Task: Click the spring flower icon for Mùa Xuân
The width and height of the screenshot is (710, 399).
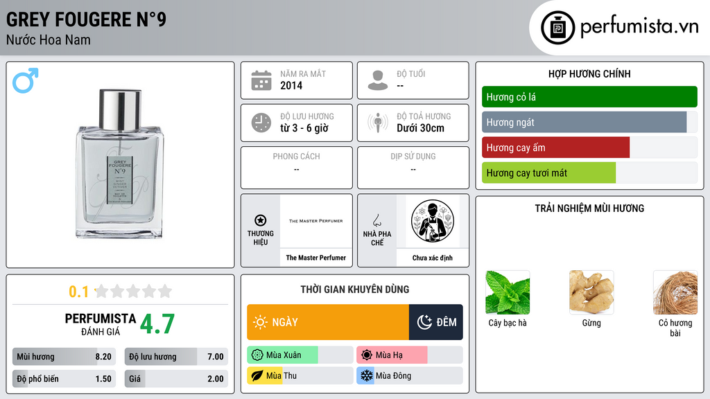Action: click(257, 355)
